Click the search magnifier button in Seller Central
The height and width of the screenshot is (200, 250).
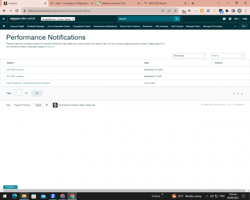pos(177,19)
